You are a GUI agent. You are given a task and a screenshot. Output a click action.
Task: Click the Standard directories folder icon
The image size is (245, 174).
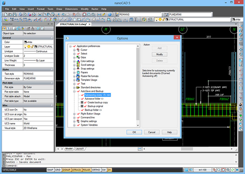[78, 88]
